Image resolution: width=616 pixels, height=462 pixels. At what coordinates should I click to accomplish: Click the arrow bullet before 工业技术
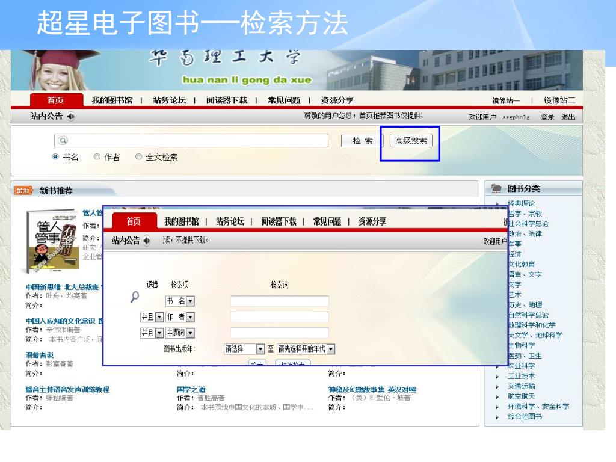click(x=497, y=377)
